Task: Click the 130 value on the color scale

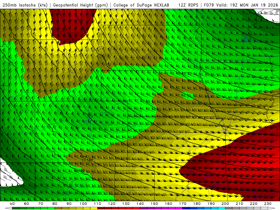Action: coord(126,204)
